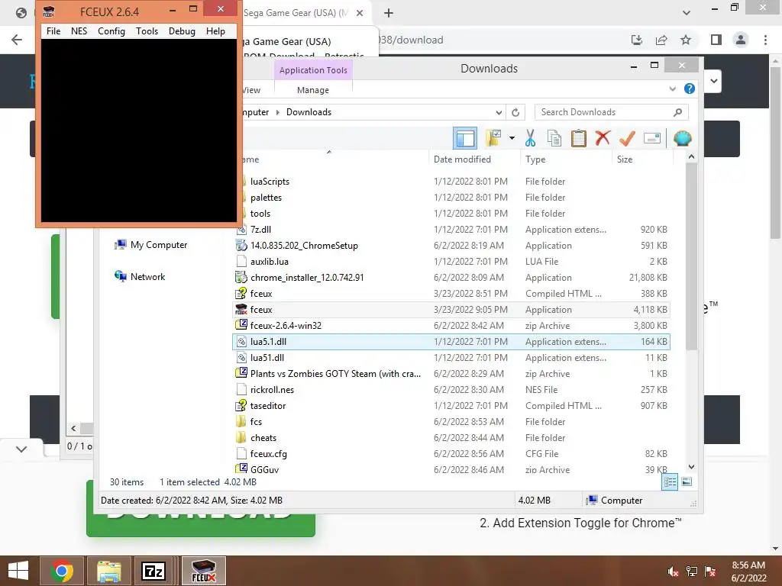Select 14.0.835.202_ChromeSetup file

pos(451,245)
